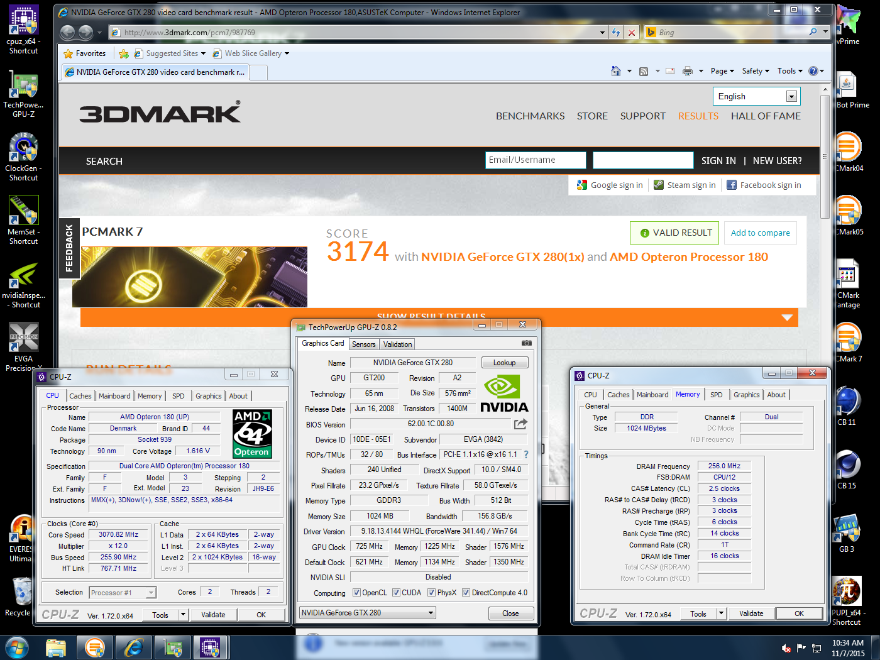Click the VALID RESULT badge

676,233
